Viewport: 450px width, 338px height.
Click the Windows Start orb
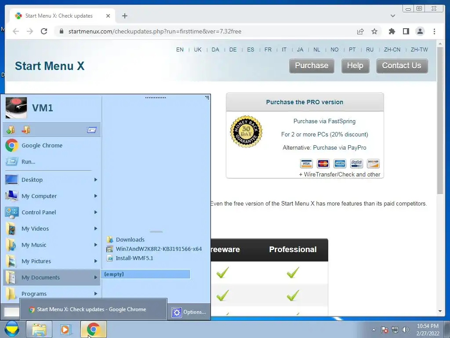(x=11, y=329)
